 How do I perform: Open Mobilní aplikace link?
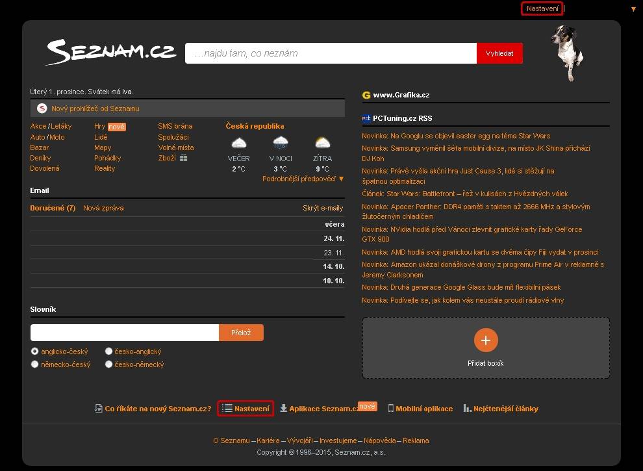(x=424, y=409)
